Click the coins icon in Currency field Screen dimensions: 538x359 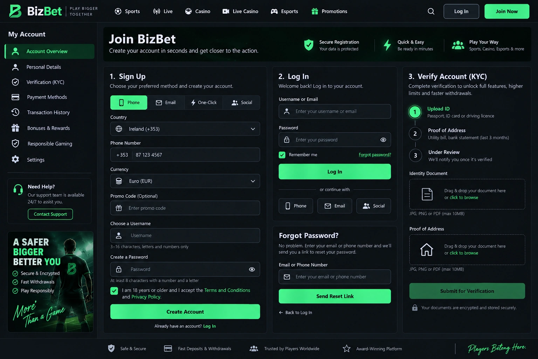click(x=119, y=181)
